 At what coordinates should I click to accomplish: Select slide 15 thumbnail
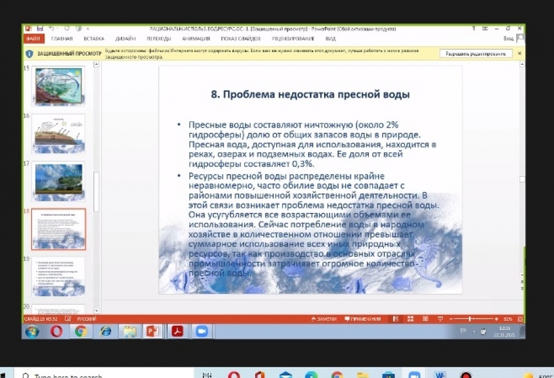(x=58, y=86)
